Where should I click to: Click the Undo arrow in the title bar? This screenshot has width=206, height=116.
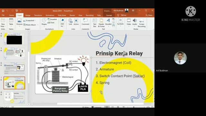coord(7,11)
